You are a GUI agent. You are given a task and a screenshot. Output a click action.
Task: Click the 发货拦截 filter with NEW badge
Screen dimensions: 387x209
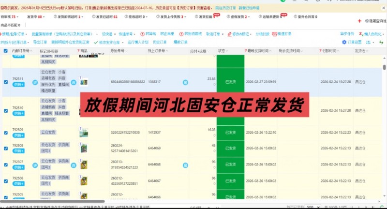[207, 16]
